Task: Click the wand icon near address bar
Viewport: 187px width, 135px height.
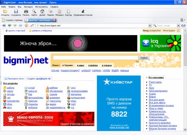Action: [x=32, y=25]
